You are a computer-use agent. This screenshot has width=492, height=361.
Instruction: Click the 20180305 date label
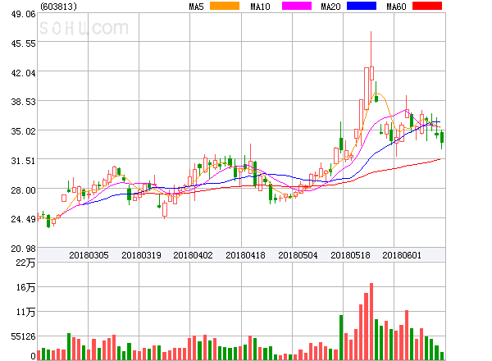coord(89,255)
